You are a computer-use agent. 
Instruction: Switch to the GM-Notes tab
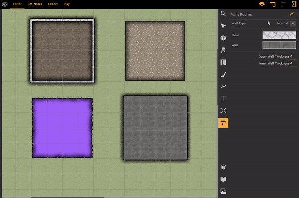click(x=35, y=4)
